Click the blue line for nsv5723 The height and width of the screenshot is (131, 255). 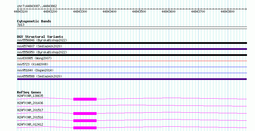point(132,67)
